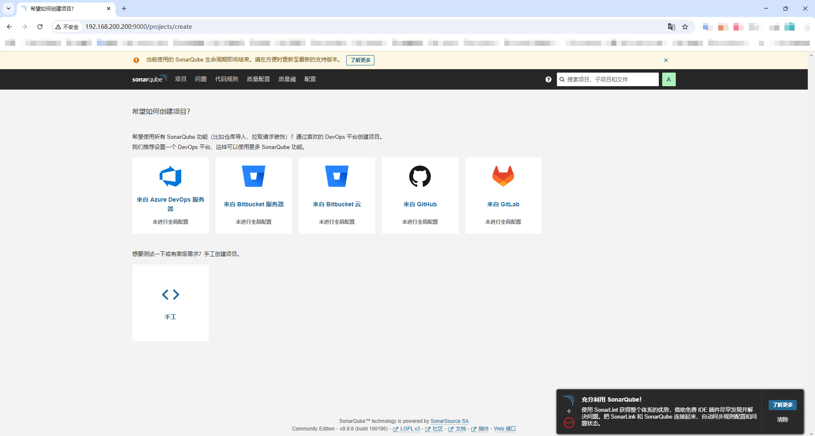
Task: Open the 问题 menu item
Action: 201,79
